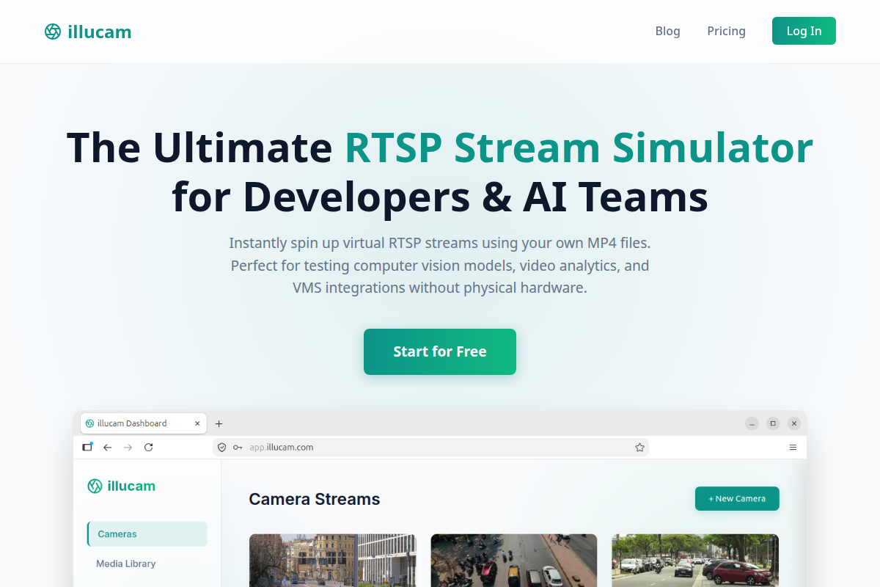Click the + New Camera button
Screen dimensions: 880x587
[x=737, y=499]
